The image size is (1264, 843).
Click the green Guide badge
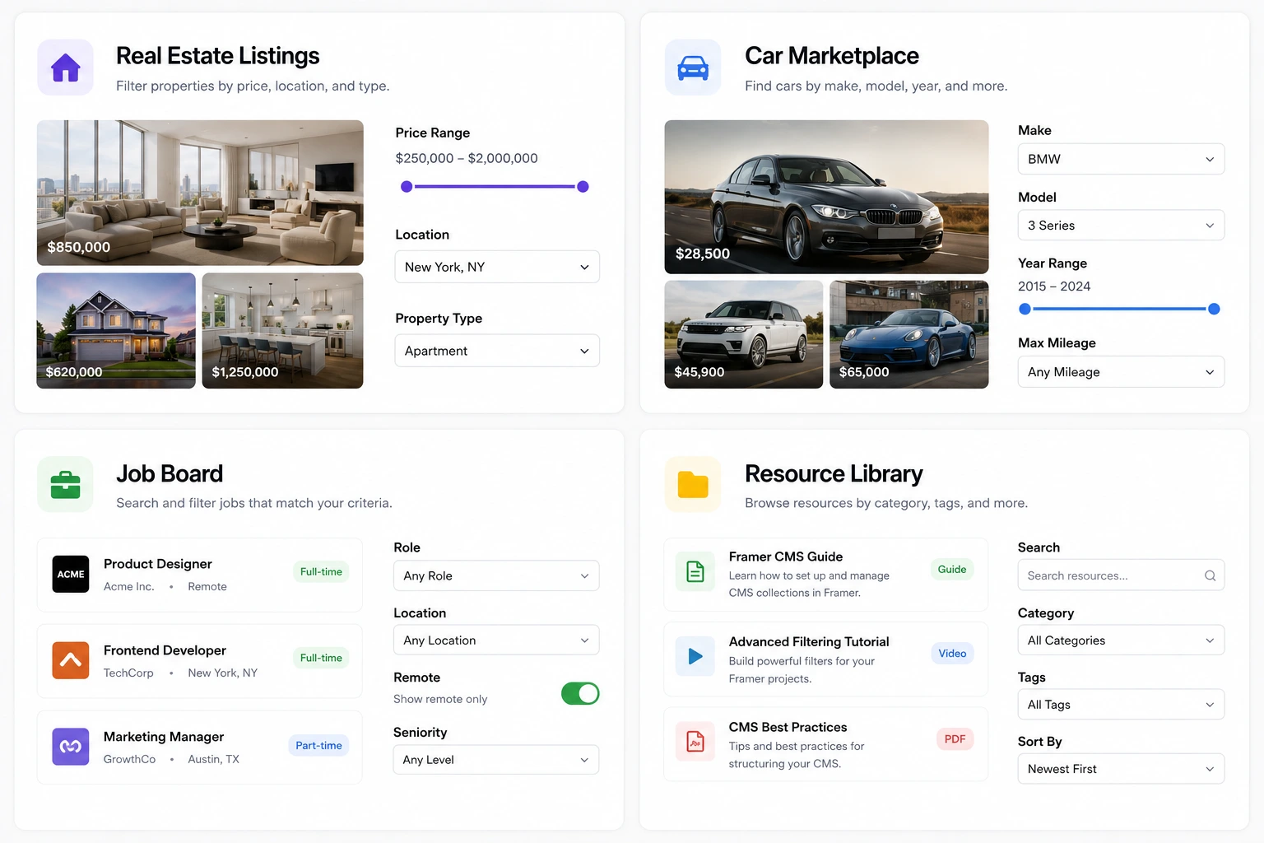(952, 569)
